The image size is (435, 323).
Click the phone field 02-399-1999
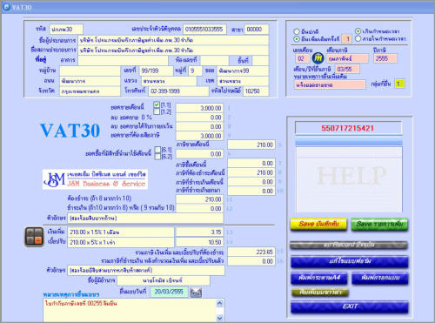pos(179,91)
